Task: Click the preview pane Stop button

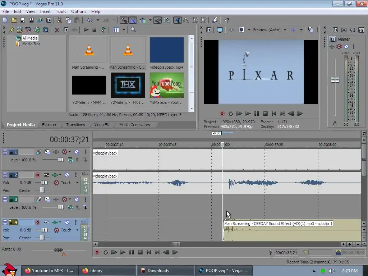Action: [x=265, y=114]
